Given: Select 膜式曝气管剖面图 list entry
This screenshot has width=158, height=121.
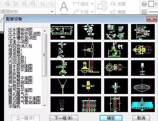Looking at the screenshot, I should tap(24, 102).
